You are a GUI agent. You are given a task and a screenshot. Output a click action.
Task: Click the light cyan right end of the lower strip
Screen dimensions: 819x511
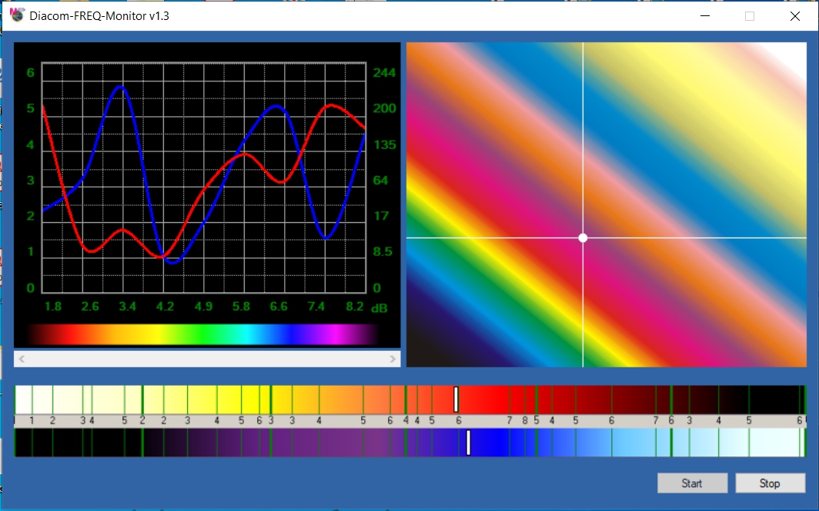(774, 443)
